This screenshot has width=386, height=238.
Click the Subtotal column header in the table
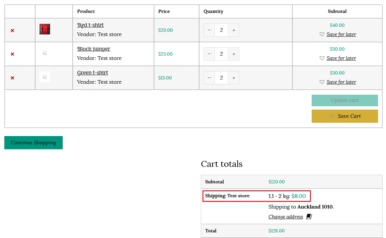point(337,11)
